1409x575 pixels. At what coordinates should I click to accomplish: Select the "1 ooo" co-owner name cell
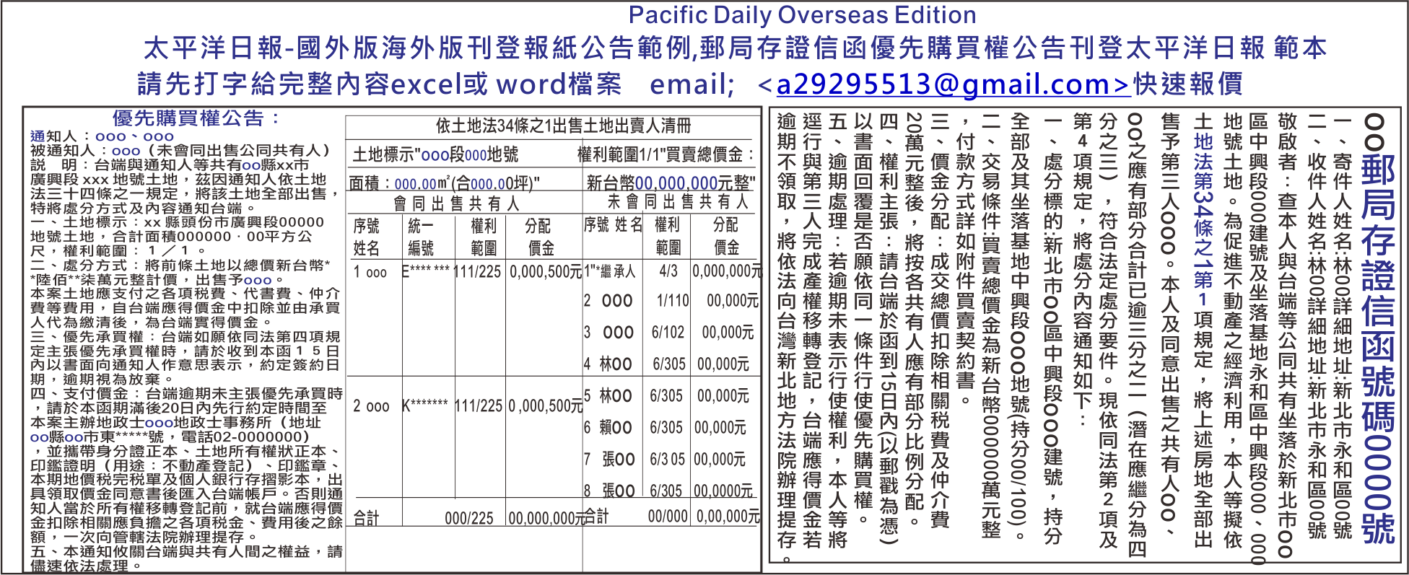(370, 272)
